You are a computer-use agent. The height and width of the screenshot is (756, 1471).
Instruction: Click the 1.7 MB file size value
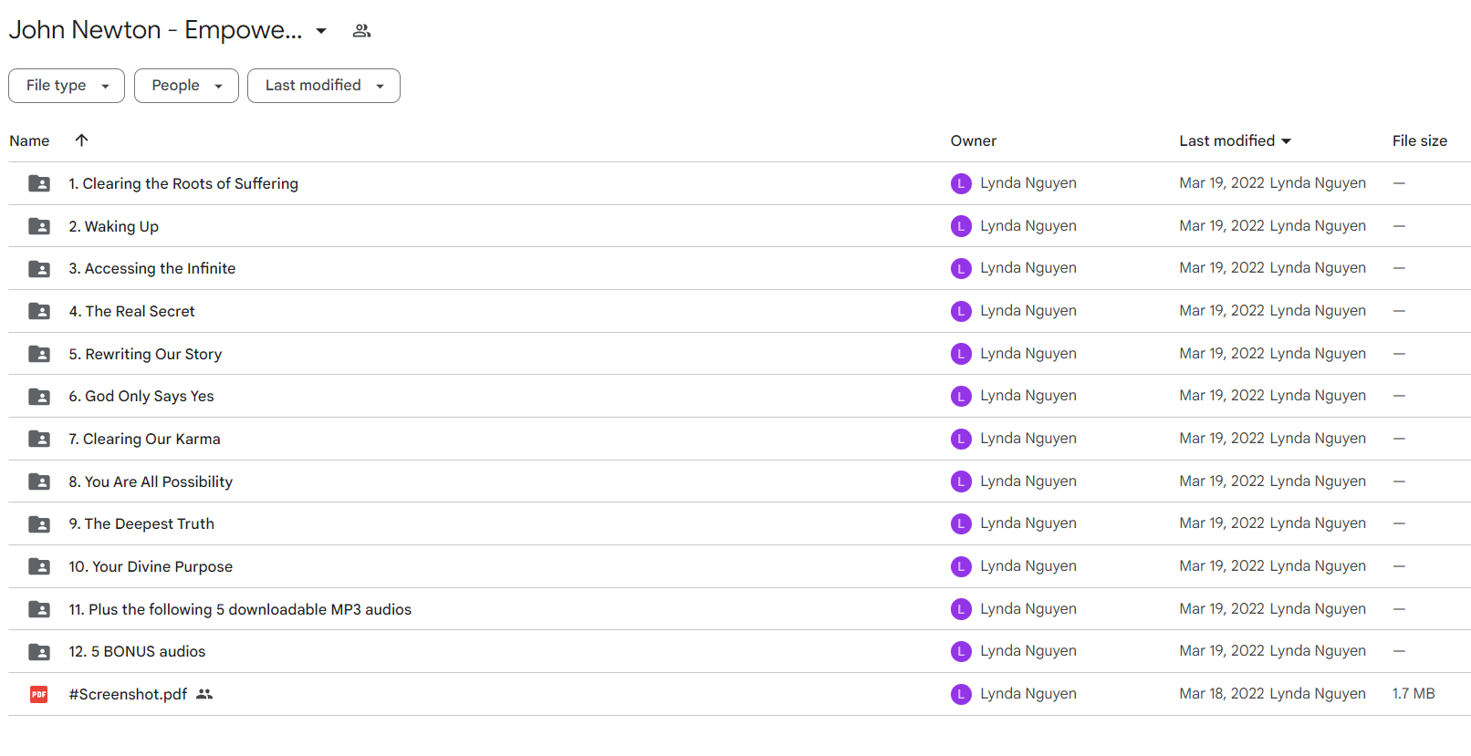pos(1414,693)
